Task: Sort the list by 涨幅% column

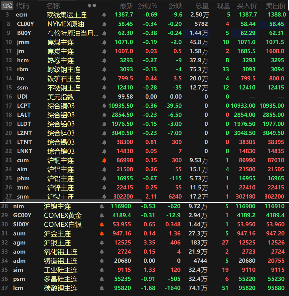Action: (148, 6)
